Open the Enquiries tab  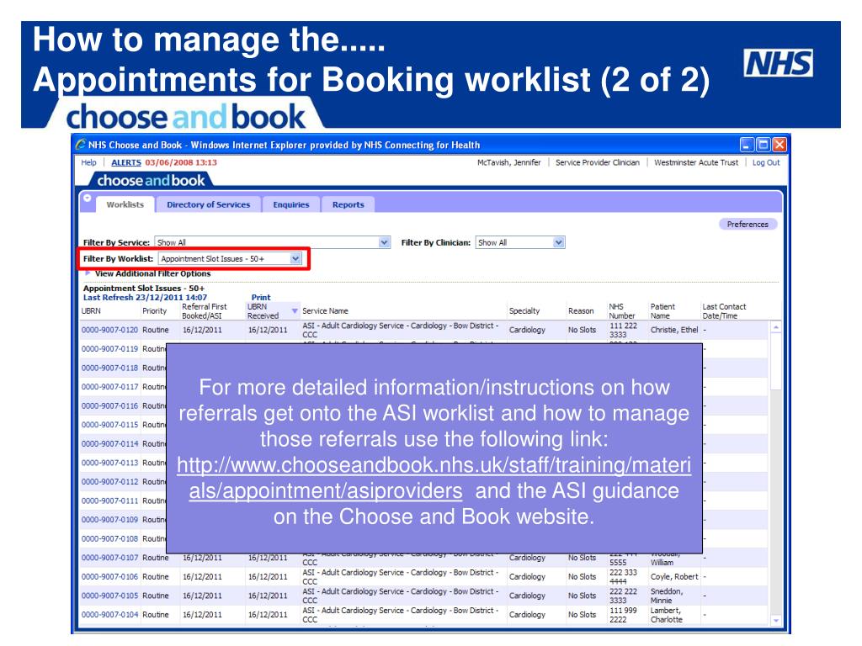(x=290, y=204)
